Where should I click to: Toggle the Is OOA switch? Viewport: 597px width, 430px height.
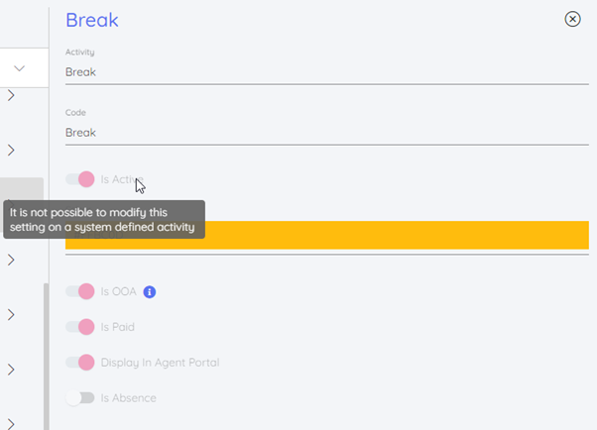(79, 292)
